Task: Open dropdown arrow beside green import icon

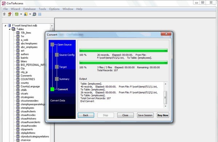Action: coord(21,14)
